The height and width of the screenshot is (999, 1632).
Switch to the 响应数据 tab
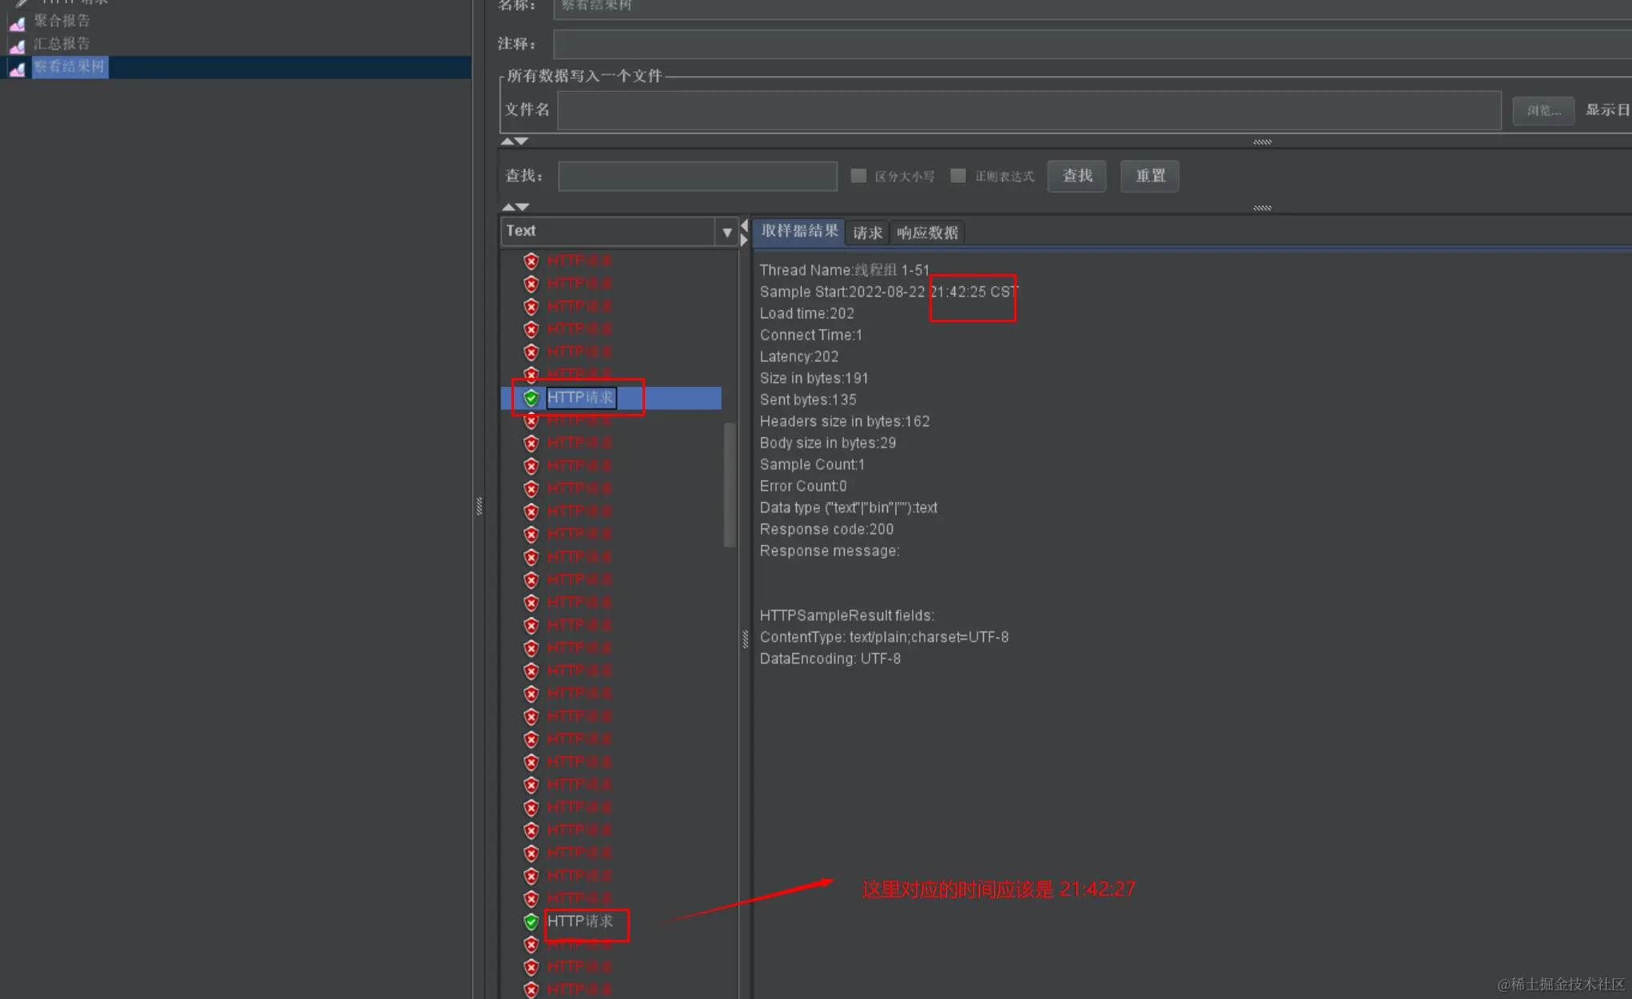point(927,233)
